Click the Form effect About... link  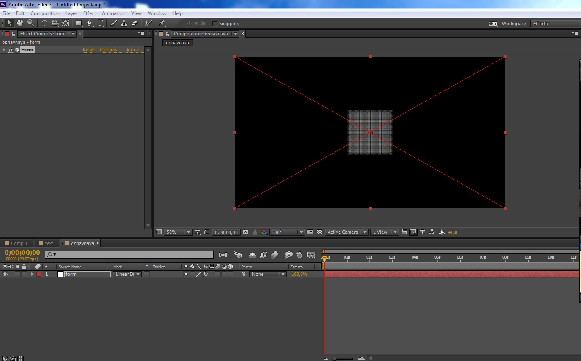[135, 50]
